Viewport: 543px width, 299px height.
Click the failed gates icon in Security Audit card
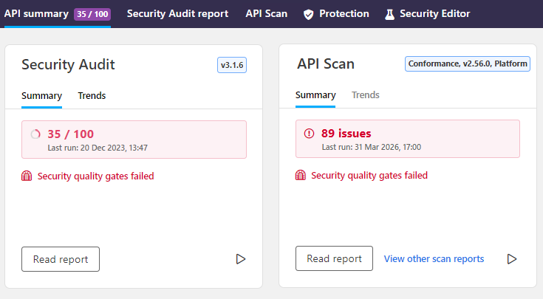coord(27,176)
